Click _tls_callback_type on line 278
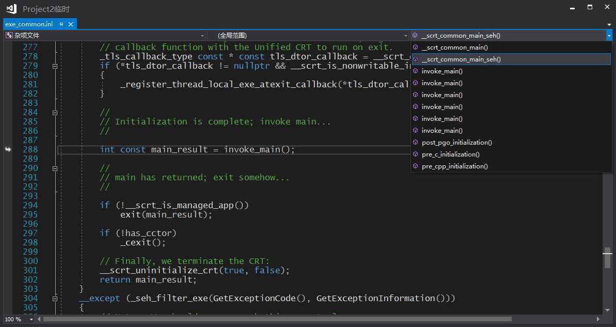The image size is (616, 327). click(146, 57)
